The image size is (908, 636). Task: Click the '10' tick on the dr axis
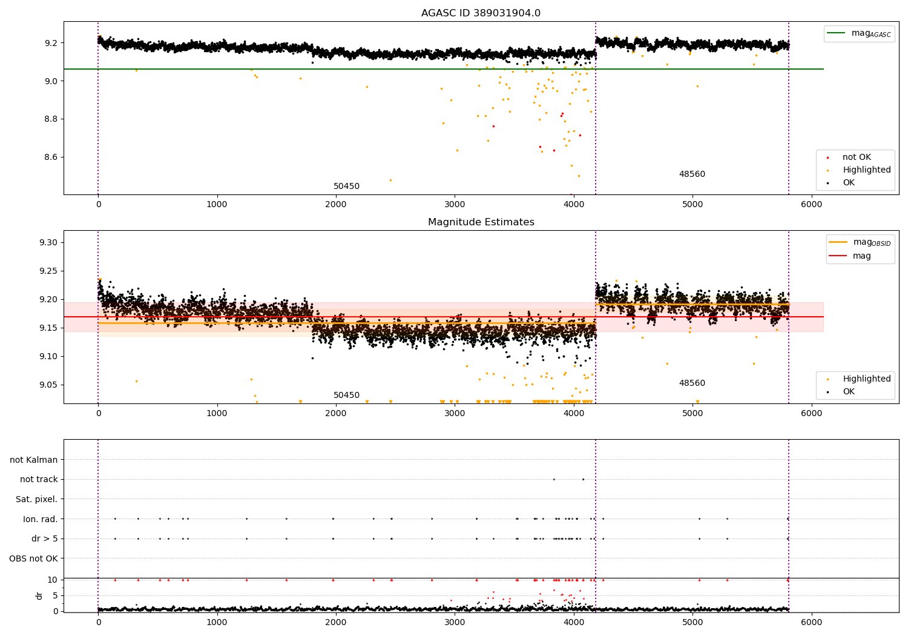point(53,580)
